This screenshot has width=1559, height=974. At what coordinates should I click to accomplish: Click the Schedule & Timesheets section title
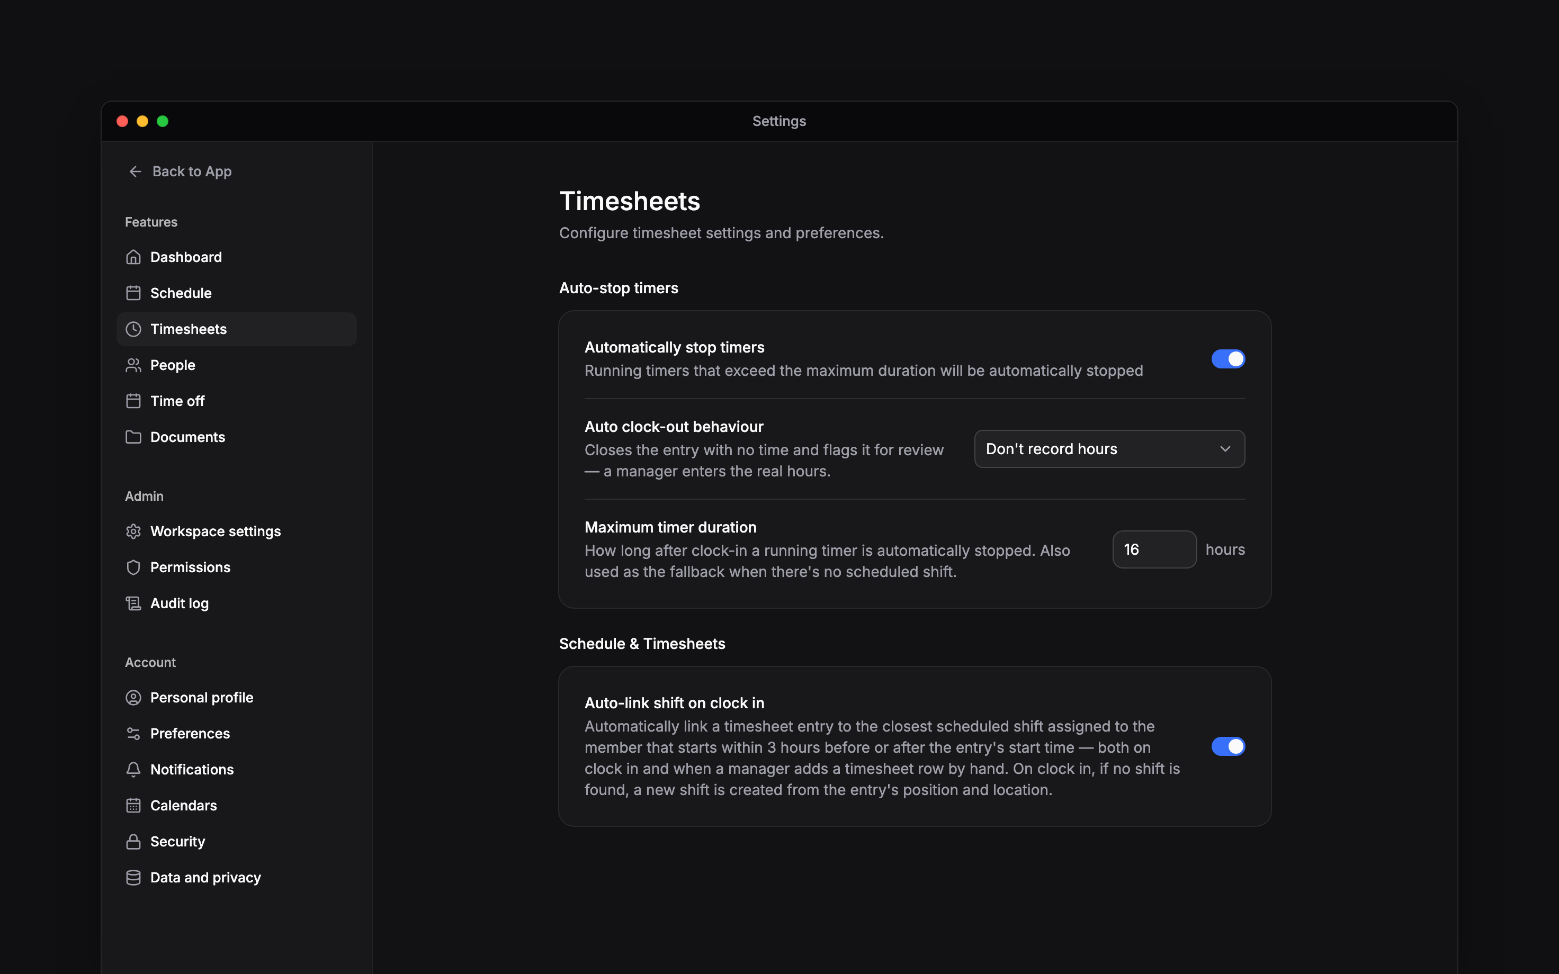pyautogui.click(x=642, y=644)
